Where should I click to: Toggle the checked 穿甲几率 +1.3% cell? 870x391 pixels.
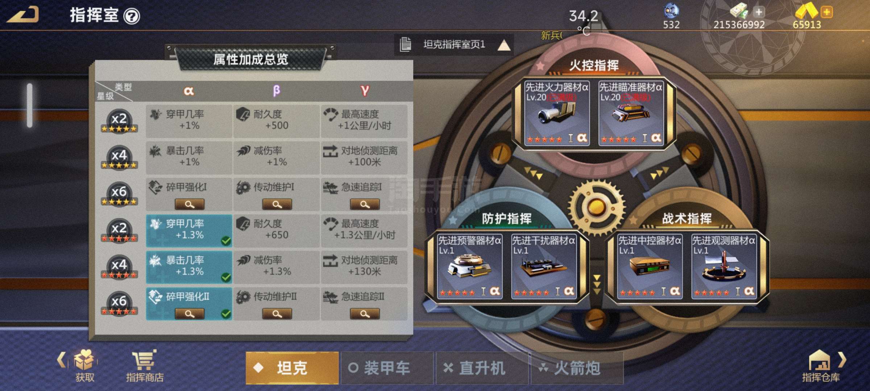pyautogui.click(x=189, y=231)
